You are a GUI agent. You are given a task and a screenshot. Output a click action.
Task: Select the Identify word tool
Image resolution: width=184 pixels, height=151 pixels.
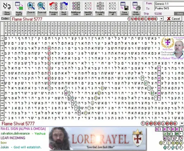click(88, 6)
